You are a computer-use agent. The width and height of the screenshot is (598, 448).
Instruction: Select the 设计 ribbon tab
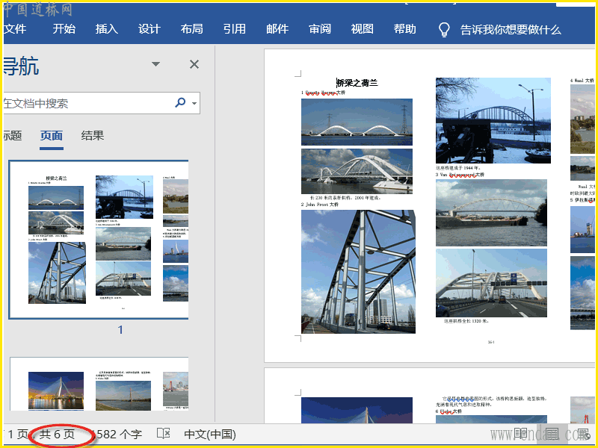[149, 29]
